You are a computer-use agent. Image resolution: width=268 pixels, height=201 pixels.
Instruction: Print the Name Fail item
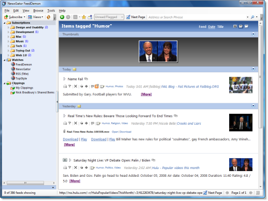(65, 86)
